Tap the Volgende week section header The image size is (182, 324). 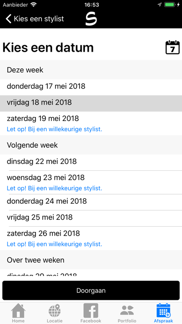point(91,145)
